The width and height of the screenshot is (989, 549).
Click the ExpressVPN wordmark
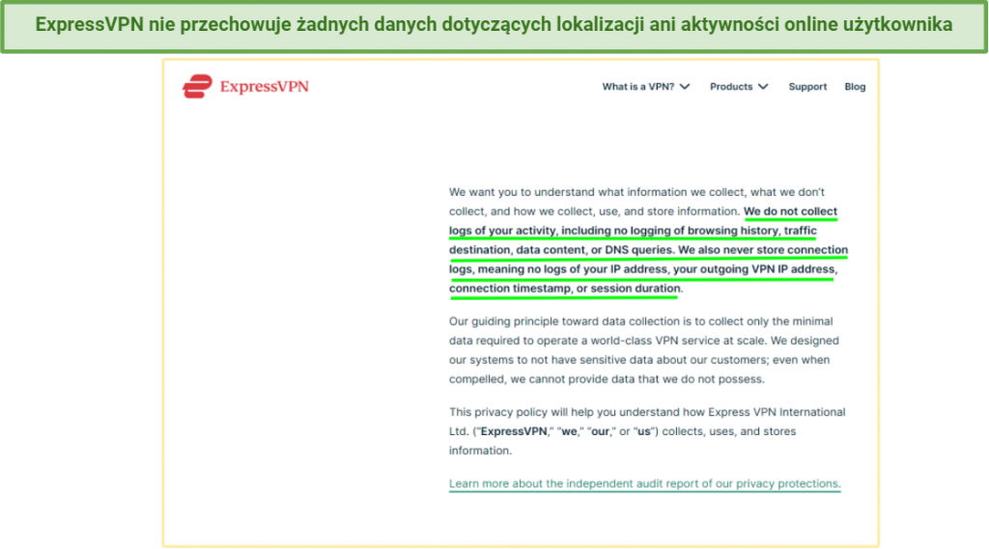265,87
